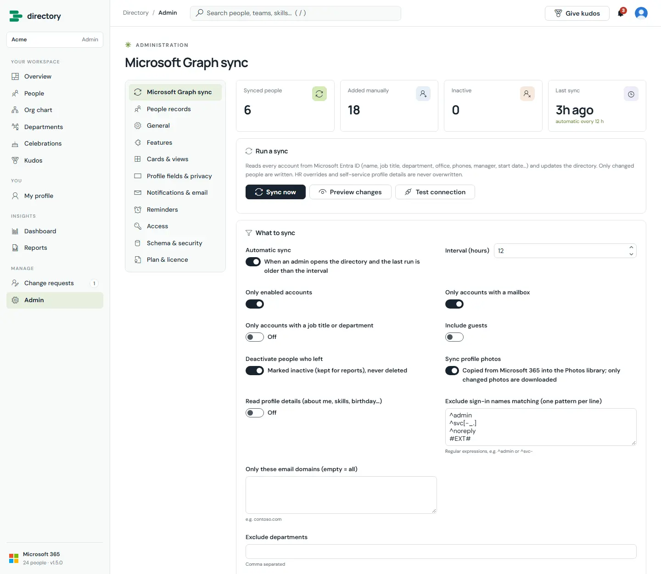Click the Synced people refresh icon
Viewport: 661px width, 574px height.
319,94
